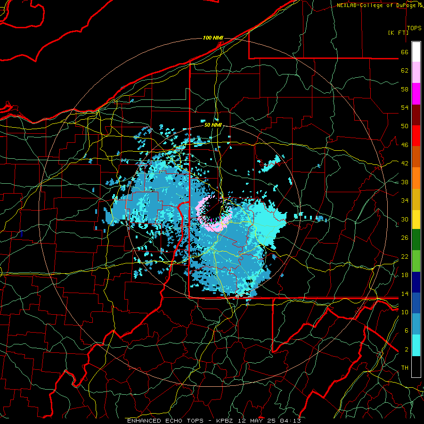Click the "12 MAY 25 04:13" timestamp

pyautogui.click(x=269, y=421)
